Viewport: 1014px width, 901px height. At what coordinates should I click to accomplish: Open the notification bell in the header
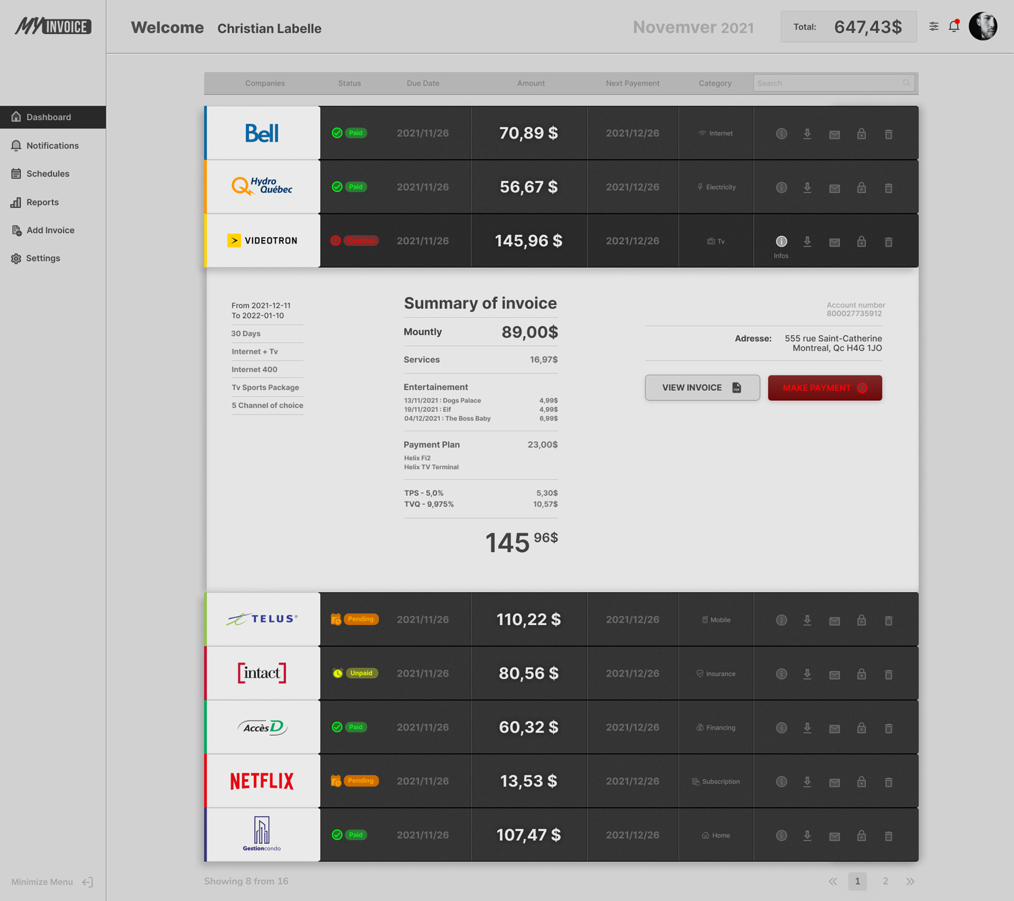954,26
